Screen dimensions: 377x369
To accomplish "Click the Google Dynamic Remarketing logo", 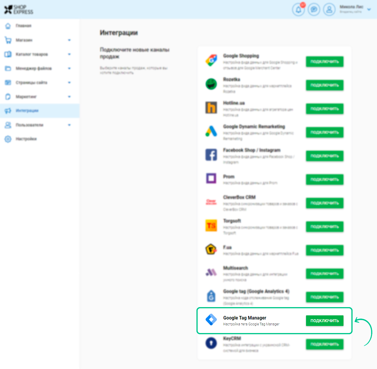I will (x=211, y=131).
